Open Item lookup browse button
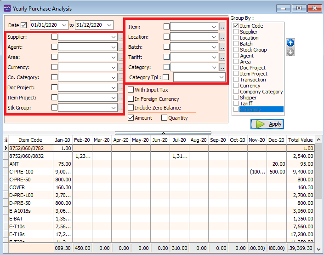Image resolution: width=324 pixels, height=255 pixels. tap(222, 27)
